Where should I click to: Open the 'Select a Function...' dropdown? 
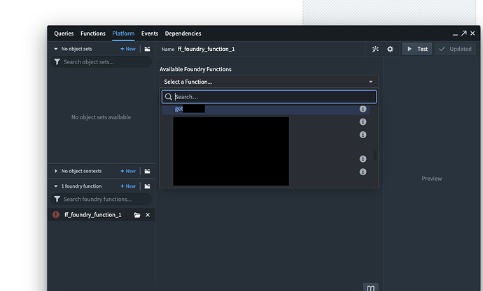[x=269, y=82]
